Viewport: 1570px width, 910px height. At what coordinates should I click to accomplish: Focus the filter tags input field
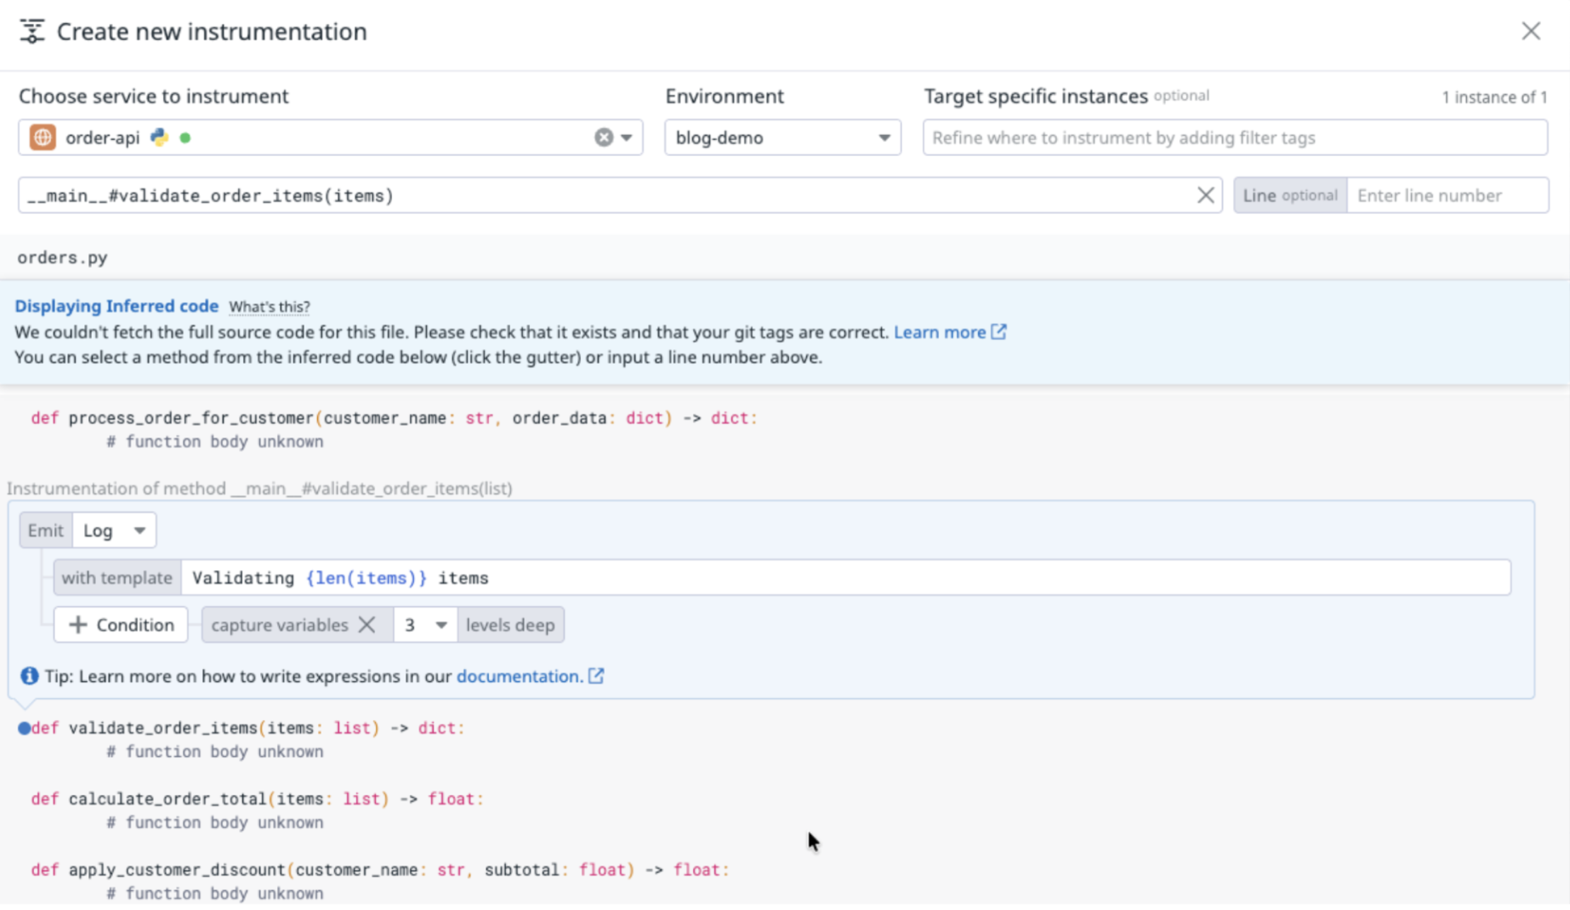pyautogui.click(x=1234, y=138)
